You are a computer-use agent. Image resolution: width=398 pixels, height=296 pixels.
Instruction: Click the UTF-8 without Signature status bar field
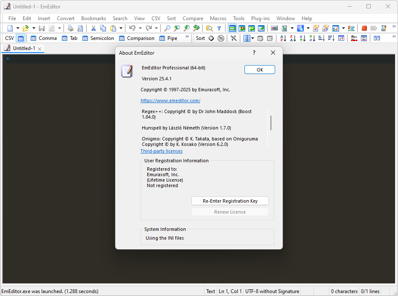(x=272, y=291)
